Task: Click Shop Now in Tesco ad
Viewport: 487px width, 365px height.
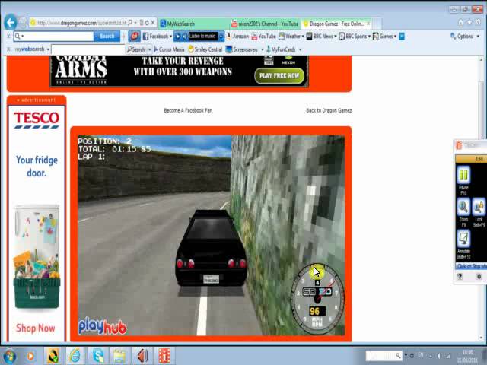Action: click(36, 328)
